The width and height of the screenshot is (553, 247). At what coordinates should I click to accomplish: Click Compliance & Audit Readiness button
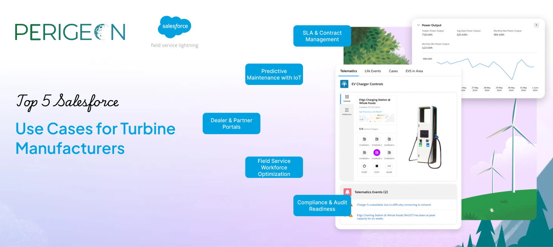322,206
